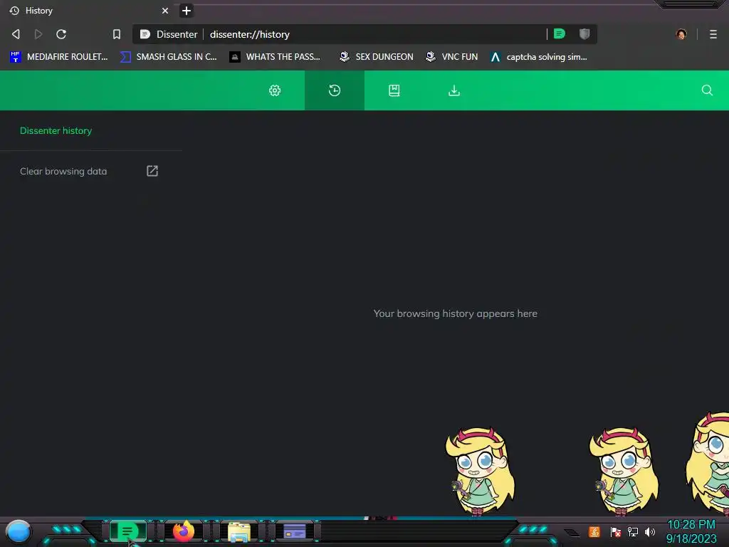Click the external-link icon beside Clear browsing data
The height and width of the screenshot is (547, 729).
(x=152, y=171)
